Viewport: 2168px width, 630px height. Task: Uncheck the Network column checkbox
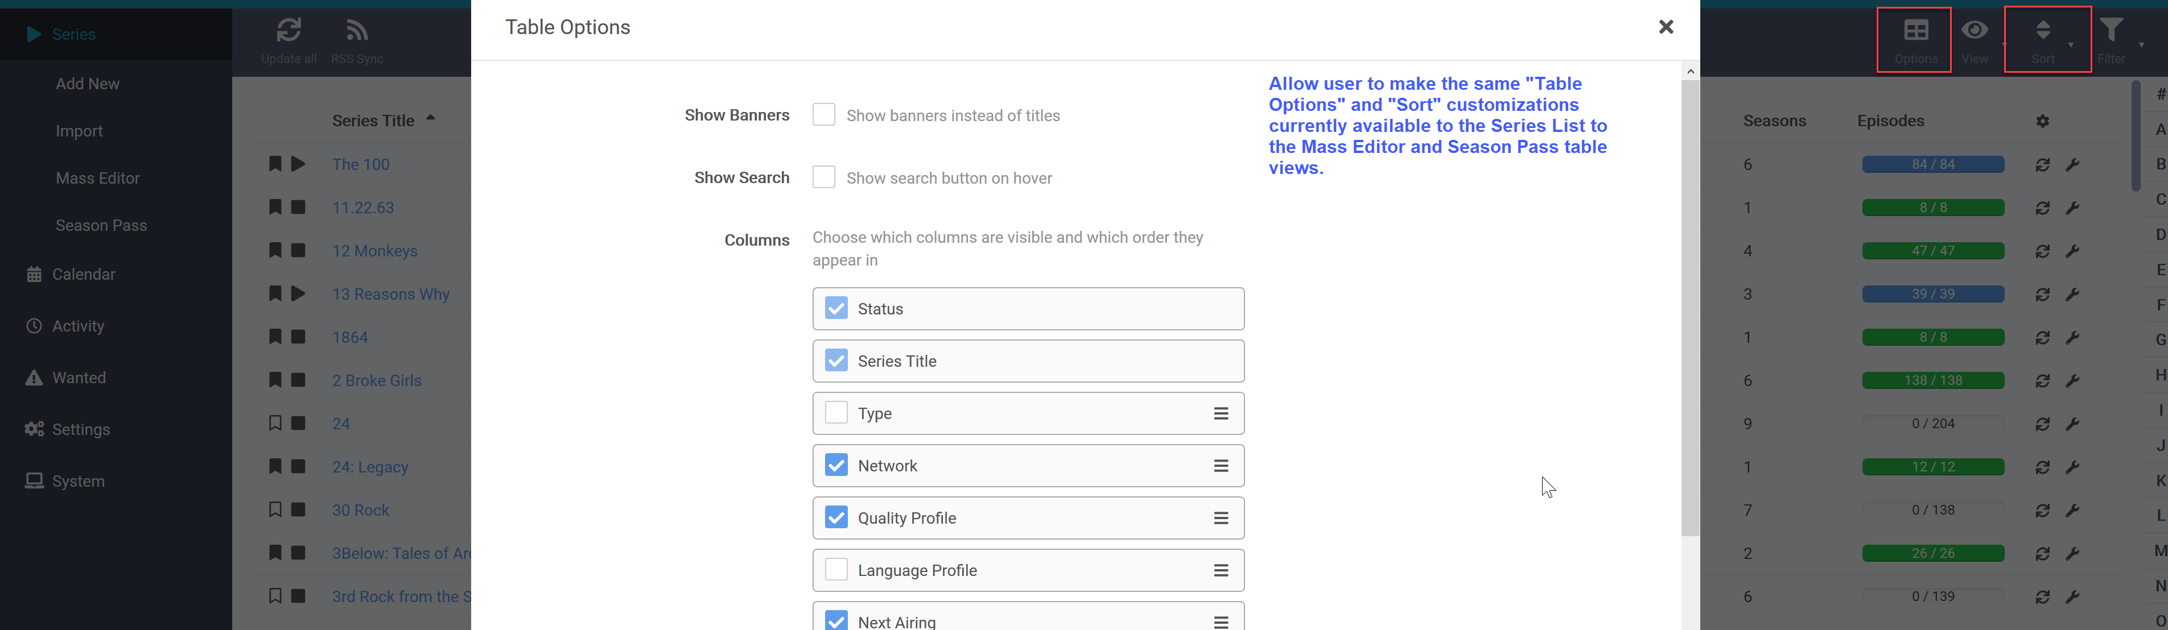tap(836, 465)
